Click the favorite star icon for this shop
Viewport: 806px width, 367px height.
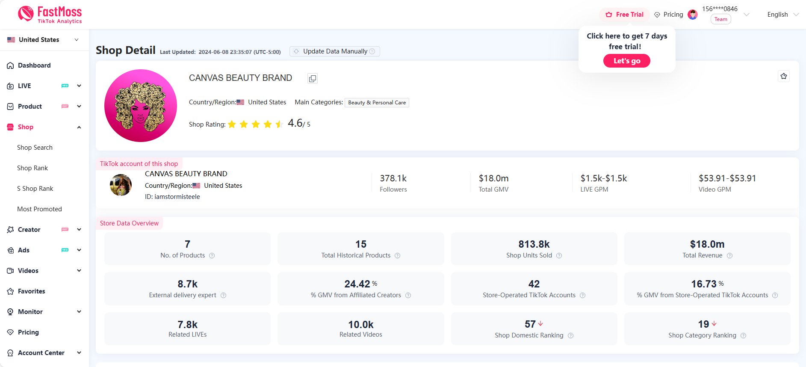783,76
